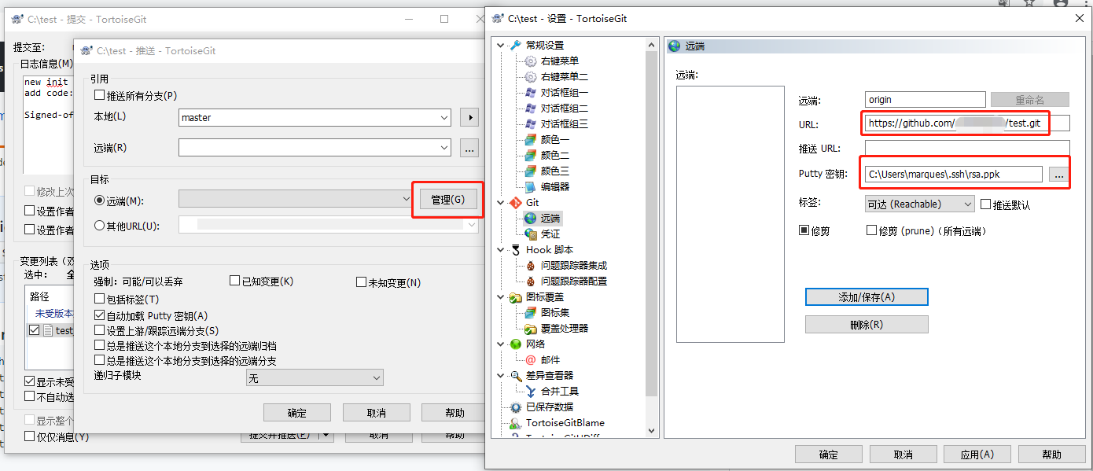Click the URL field with github address
This screenshot has height=471, width=1093.
pos(967,123)
